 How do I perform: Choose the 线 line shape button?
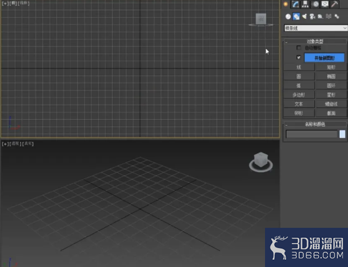pos(299,67)
